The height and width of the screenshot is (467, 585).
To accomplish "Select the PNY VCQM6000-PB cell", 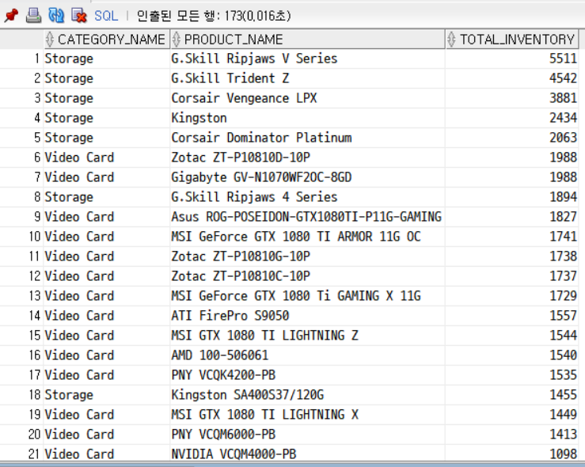I will tap(307, 435).
